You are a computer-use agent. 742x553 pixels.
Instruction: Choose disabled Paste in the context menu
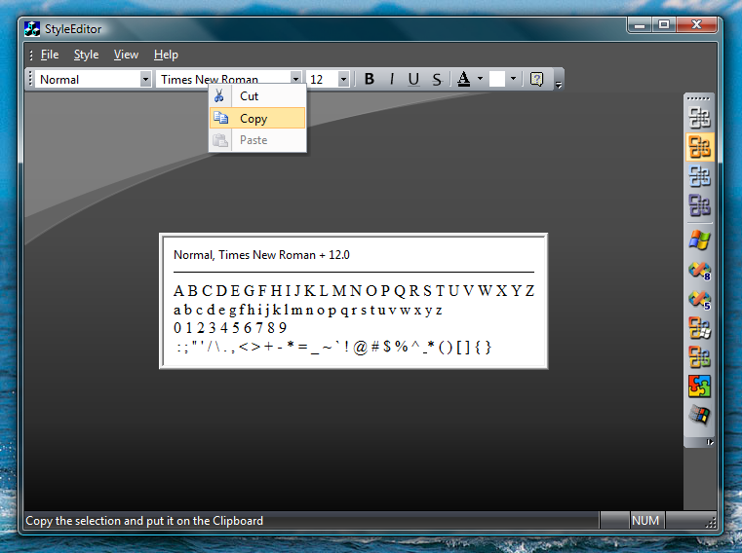(x=257, y=140)
